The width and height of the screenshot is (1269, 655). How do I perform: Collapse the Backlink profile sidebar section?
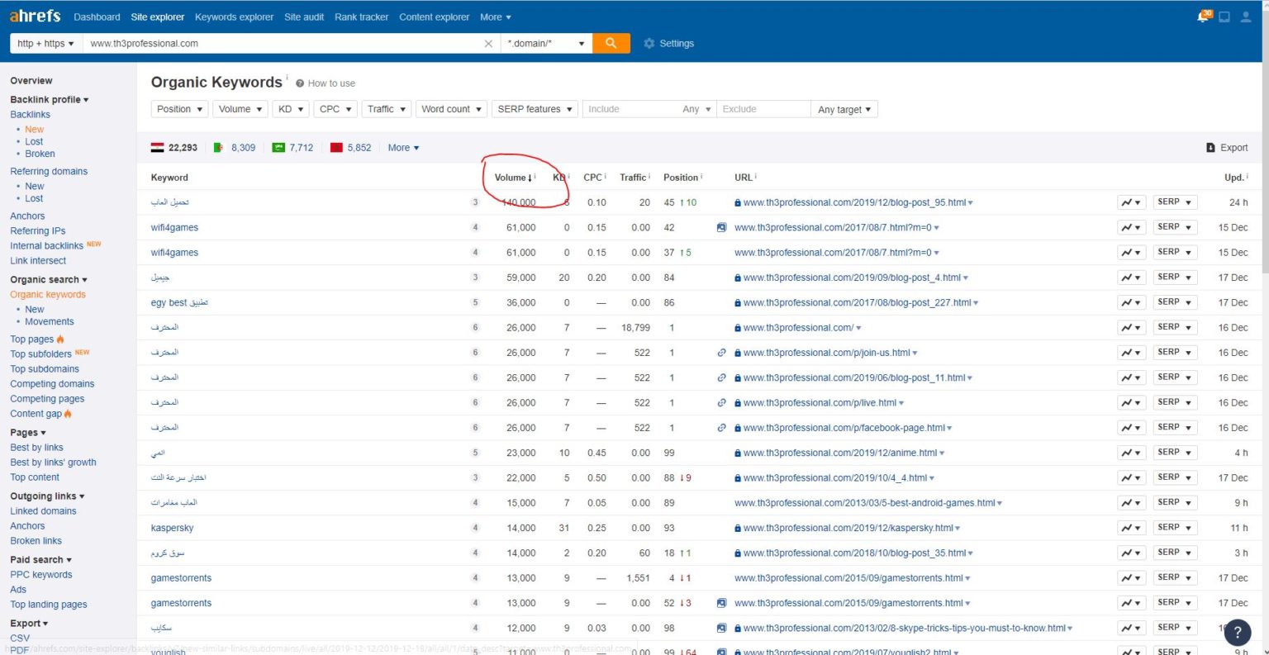49,100
